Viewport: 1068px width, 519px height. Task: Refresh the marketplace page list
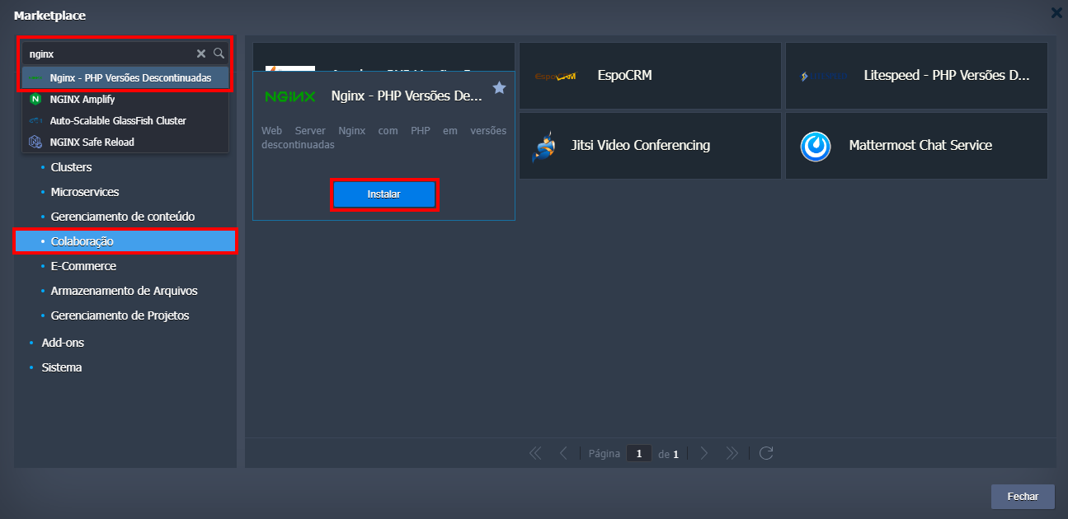pyautogui.click(x=766, y=453)
